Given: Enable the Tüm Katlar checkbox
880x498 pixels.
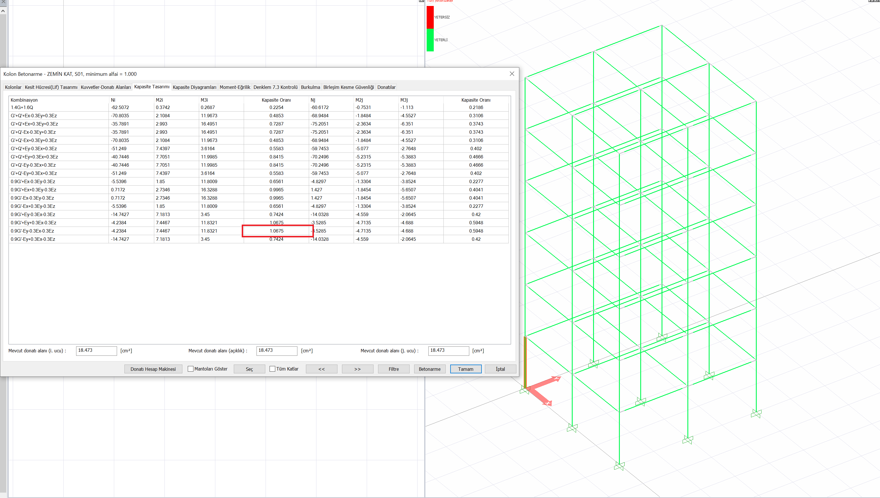Looking at the screenshot, I should pos(272,369).
